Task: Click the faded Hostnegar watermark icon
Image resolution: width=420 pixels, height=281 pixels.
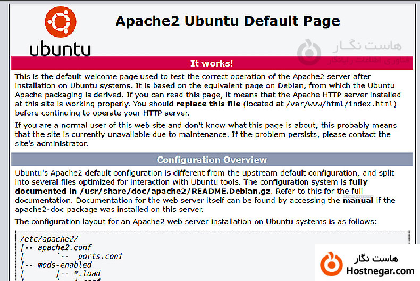Action: click(x=308, y=53)
